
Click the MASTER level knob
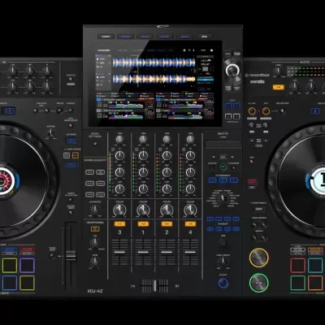coord(278,71)
